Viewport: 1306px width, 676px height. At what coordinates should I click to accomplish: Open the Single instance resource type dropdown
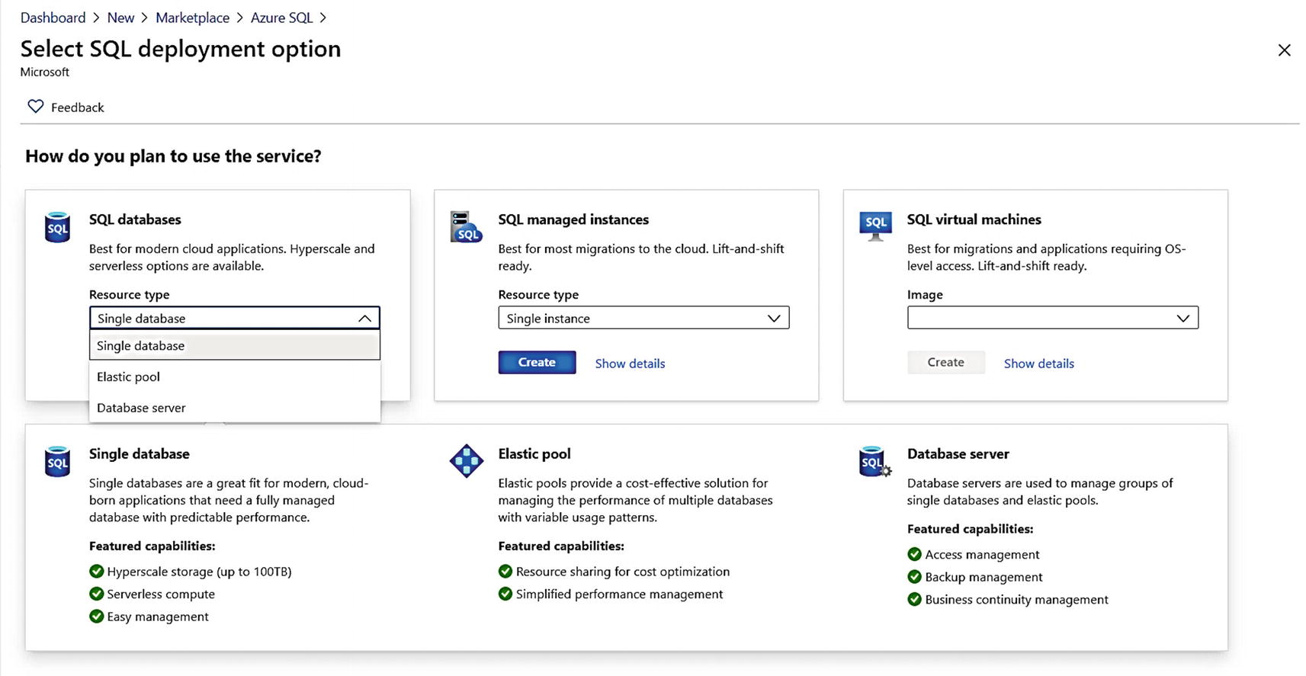pos(643,318)
